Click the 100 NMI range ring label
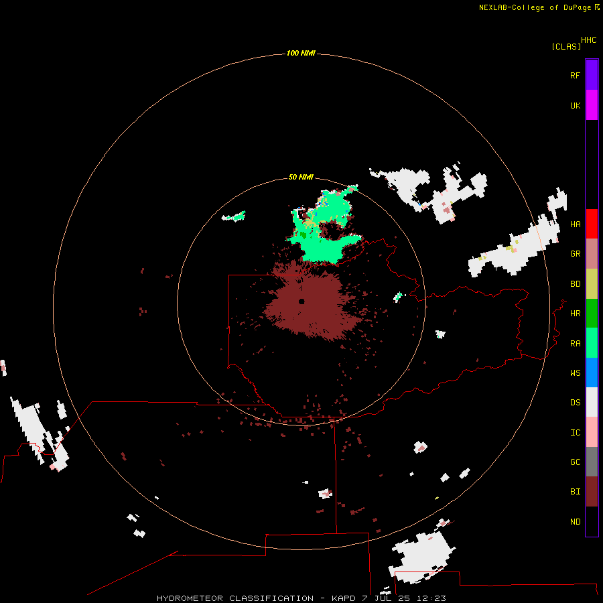The width and height of the screenshot is (603, 603). click(x=301, y=53)
